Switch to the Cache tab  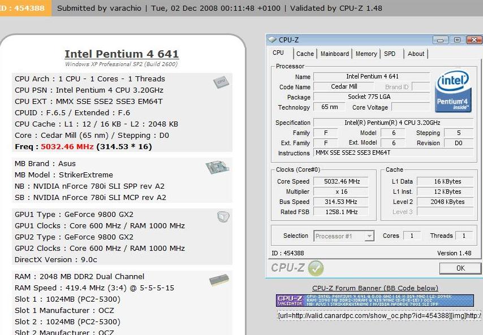305,54
